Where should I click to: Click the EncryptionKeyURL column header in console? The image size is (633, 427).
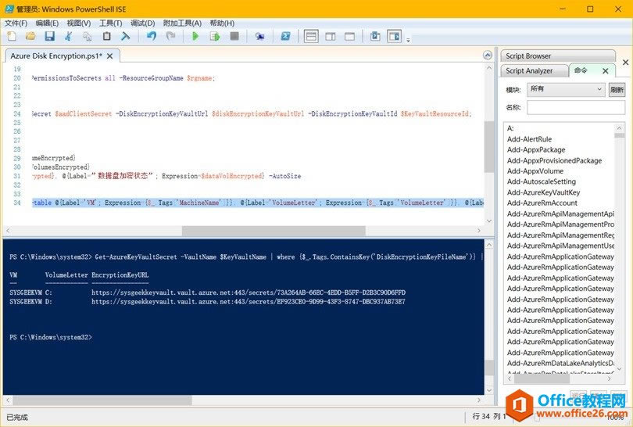pyautogui.click(x=120, y=275)
